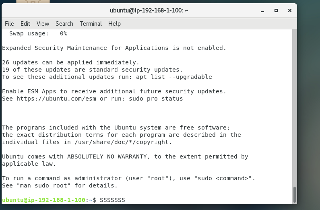The height and width of the screenshot is (210, 320).
Task: Click '19 of these updates are standard security updates.'
Action: [x=92, y=70]
